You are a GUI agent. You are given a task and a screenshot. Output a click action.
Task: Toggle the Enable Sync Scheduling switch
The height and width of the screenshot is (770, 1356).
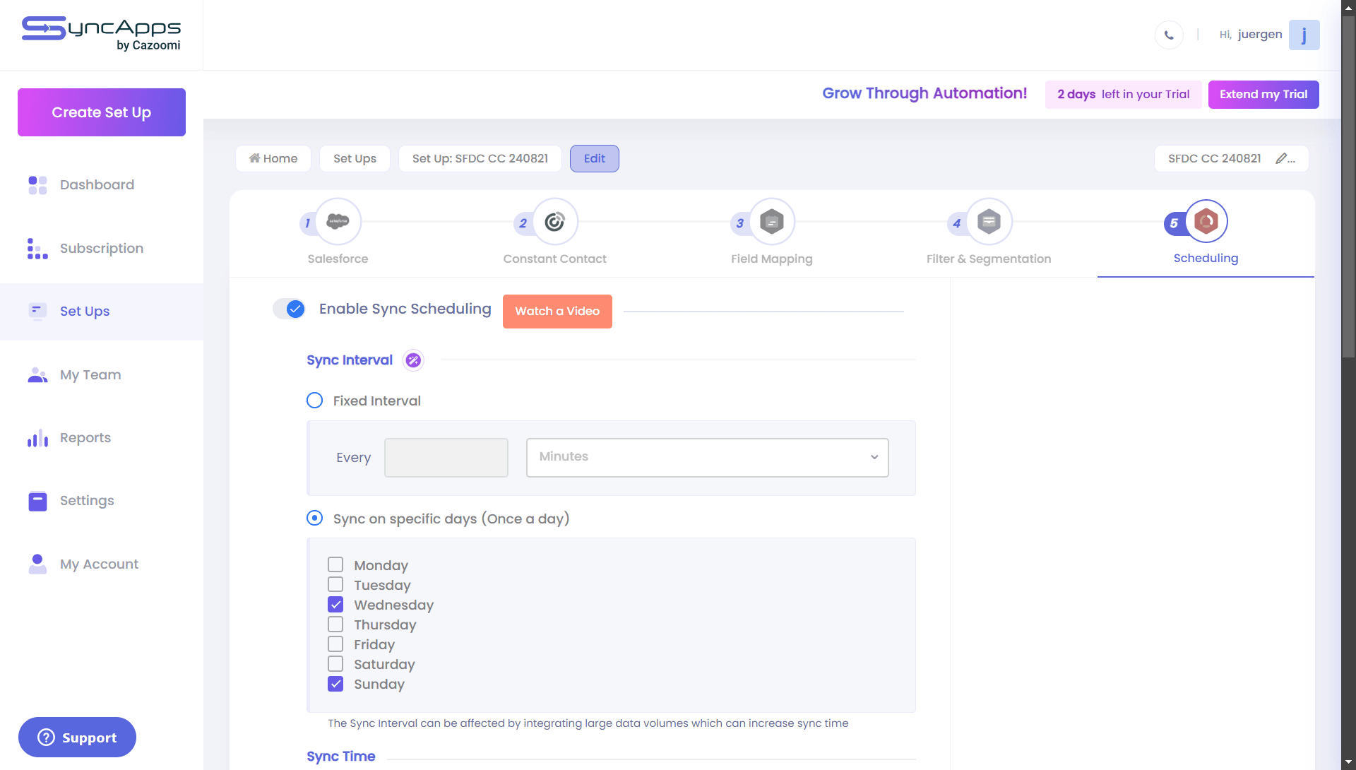(289, 309)
